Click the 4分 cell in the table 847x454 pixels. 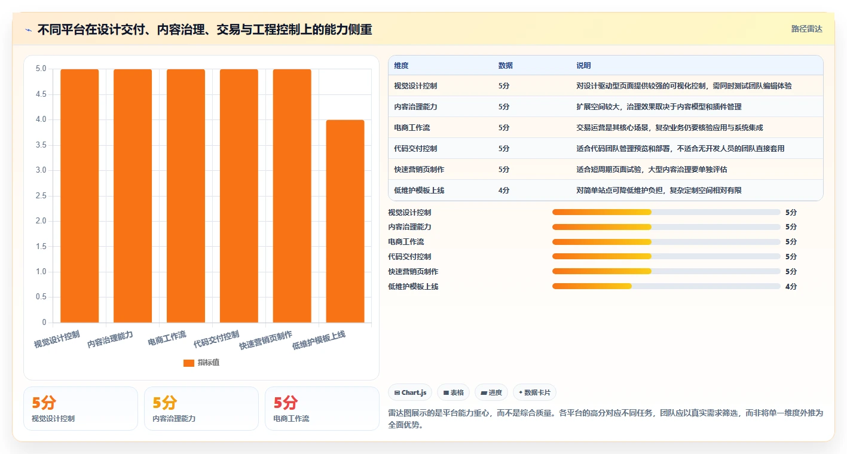coord(504,191)
